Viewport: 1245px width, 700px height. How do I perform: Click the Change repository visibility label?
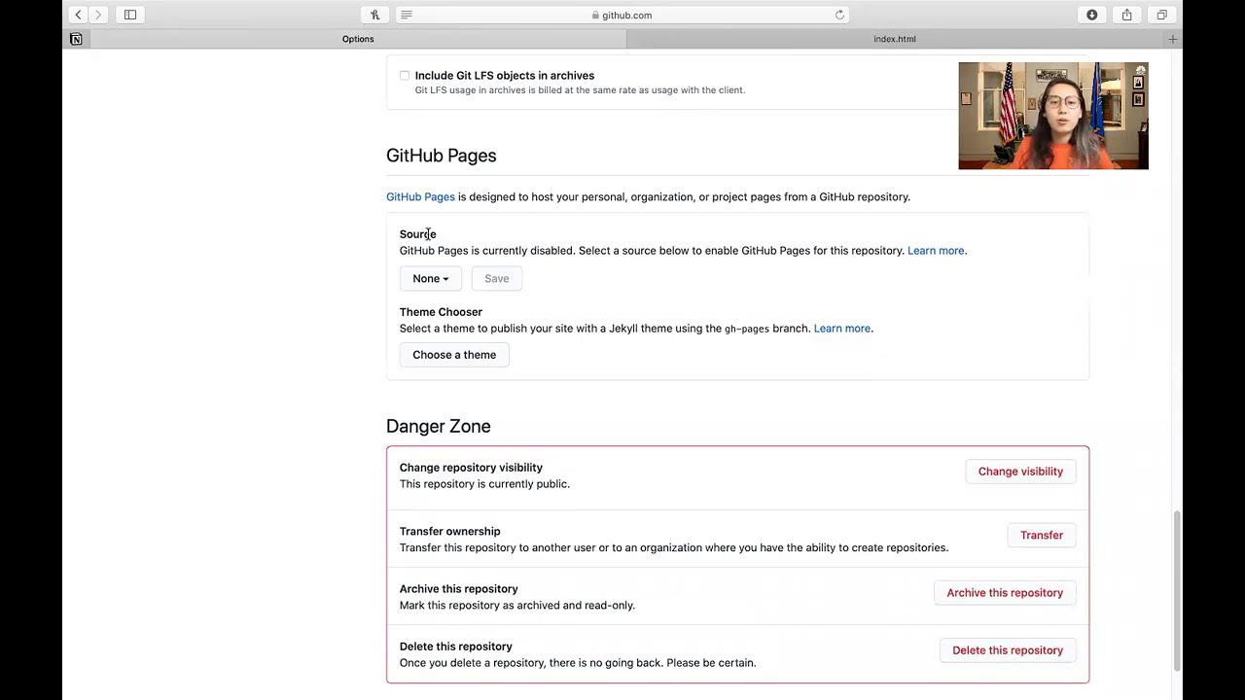[x=471, y=468]
